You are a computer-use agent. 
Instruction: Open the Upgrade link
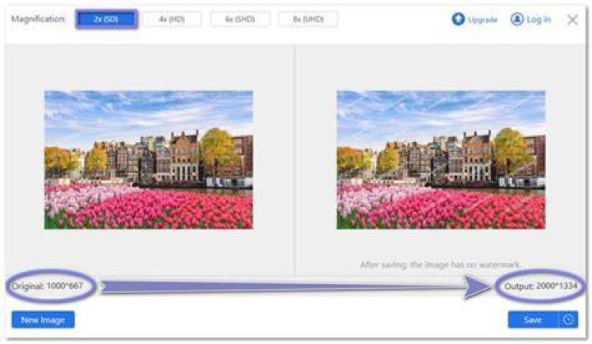[x=483, y=20]
